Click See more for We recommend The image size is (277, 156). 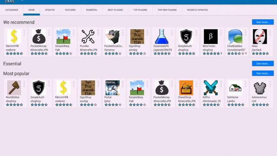coord(263,22)
